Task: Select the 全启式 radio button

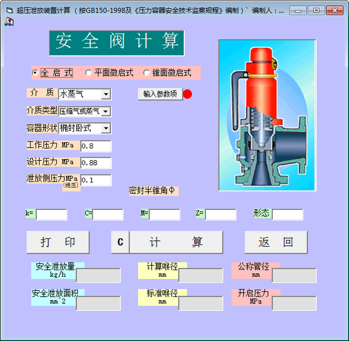Action: [x=35, y=73]
